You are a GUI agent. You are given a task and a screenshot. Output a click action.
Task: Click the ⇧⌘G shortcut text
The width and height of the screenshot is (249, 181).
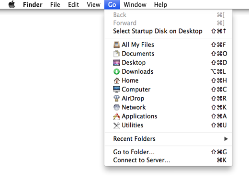tap(219, 152)
